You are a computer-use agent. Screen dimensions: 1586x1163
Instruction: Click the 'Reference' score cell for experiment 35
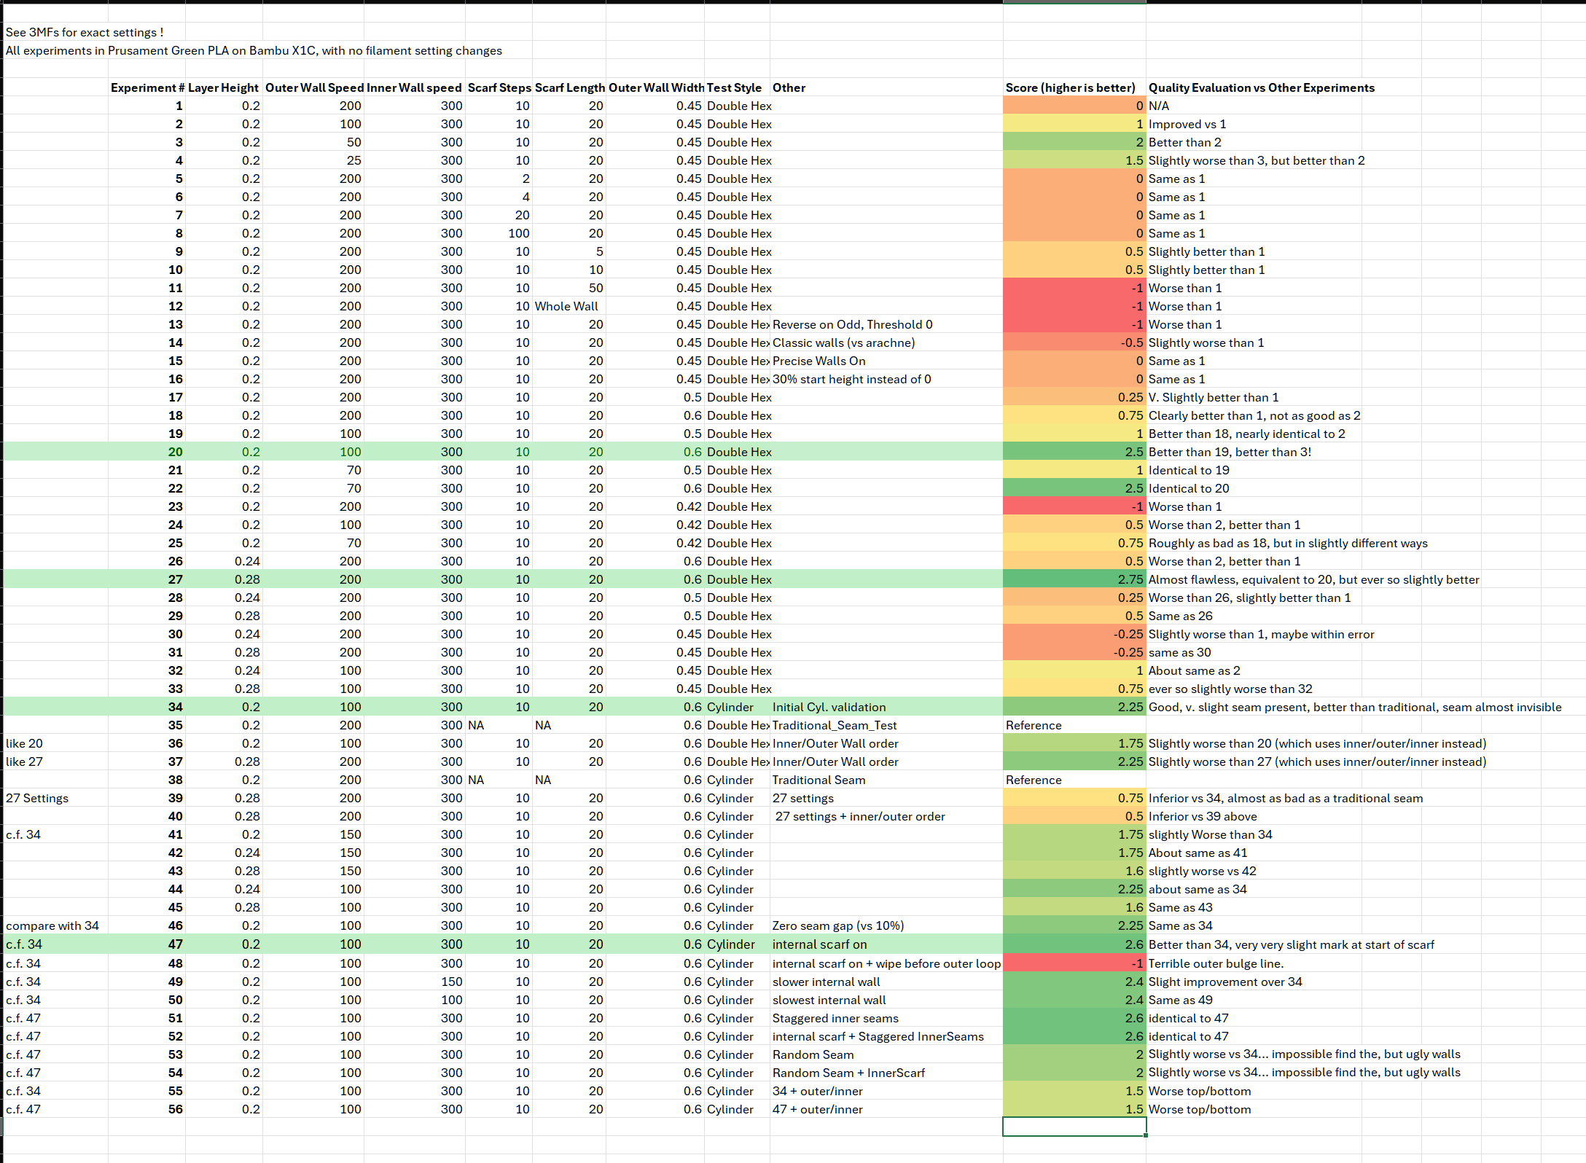[1074, 725]
